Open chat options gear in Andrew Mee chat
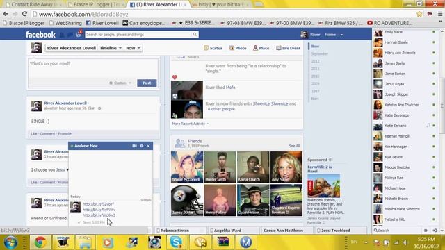Image resolution: width=445 pixels, height=250 pixels. (x=142, y=146)
